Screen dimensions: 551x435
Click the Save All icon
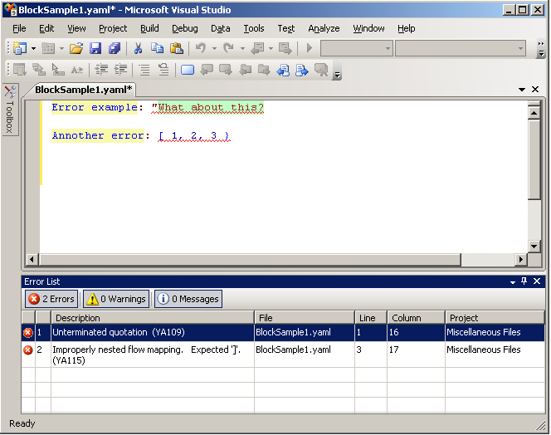(x=115, y=48)
